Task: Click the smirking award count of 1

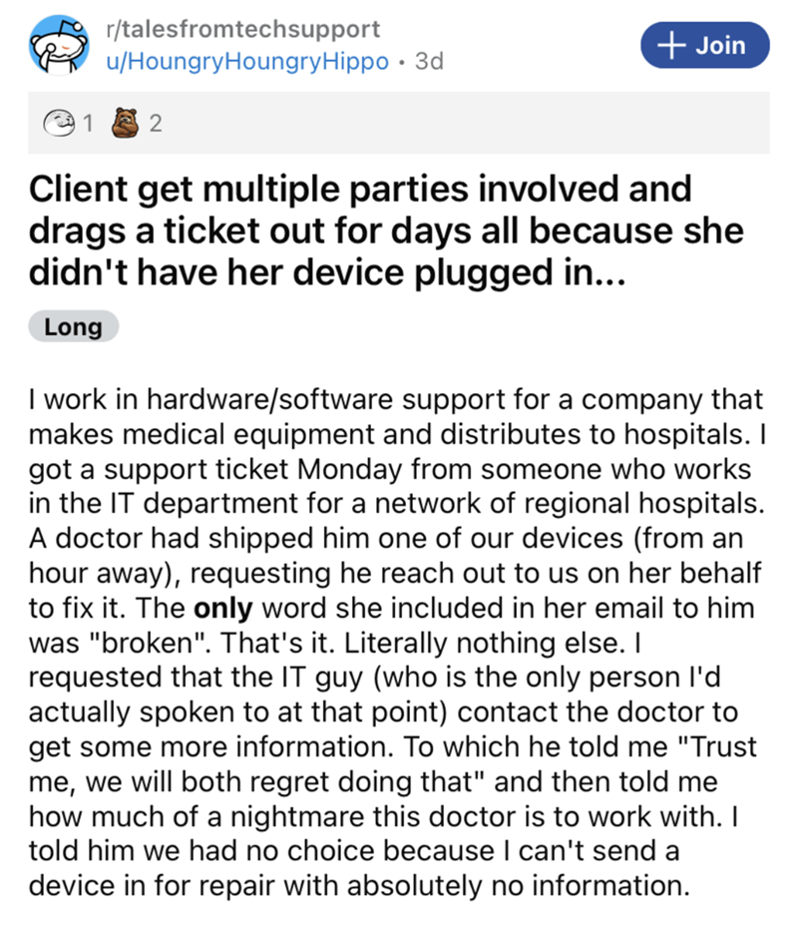Action: click(x=87, y=124)
